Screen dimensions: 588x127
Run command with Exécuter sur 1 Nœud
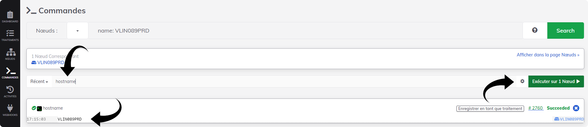point(556,81)
